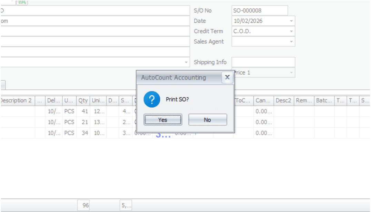Open the Date dropdown calendar
This screenshot has height=212, width=371.
291,21
